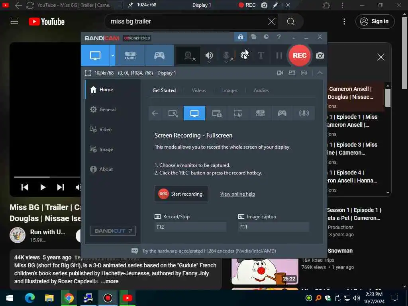408x306 pixels.
Task: Open YouTube settings three-dot menu
Action: pyautogui.click(x=344, y=22)
